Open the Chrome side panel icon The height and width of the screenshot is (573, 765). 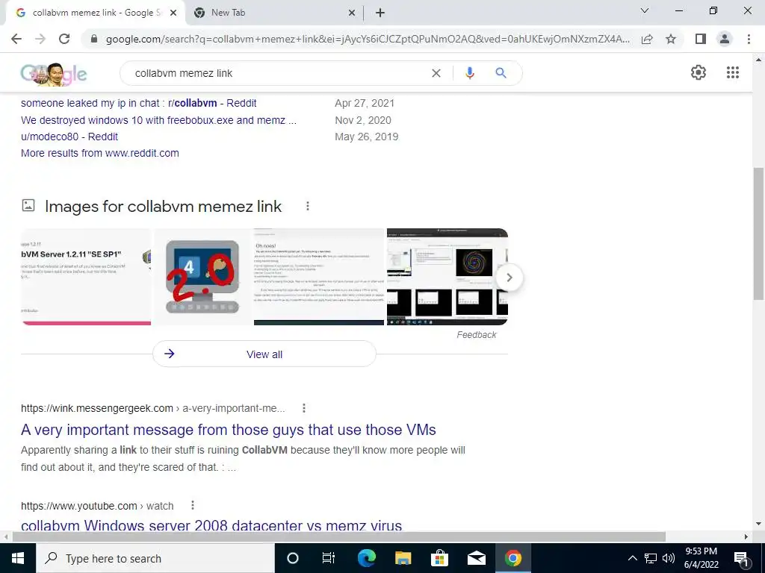click(701, 39)
